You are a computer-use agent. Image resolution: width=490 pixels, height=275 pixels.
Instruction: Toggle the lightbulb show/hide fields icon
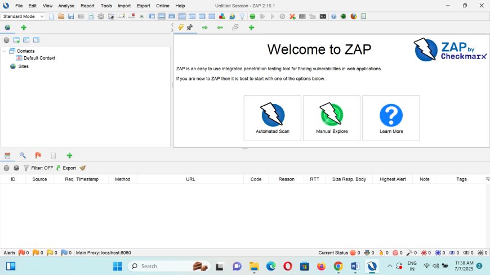[x=242, y=16]
